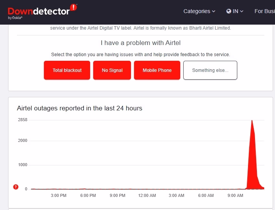
Task: Select the 9:00 AM time axis label
Action: 235,196
